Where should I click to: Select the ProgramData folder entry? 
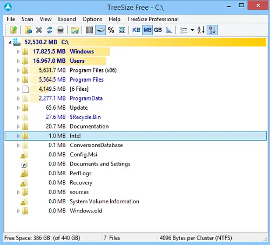pos(86,98)
